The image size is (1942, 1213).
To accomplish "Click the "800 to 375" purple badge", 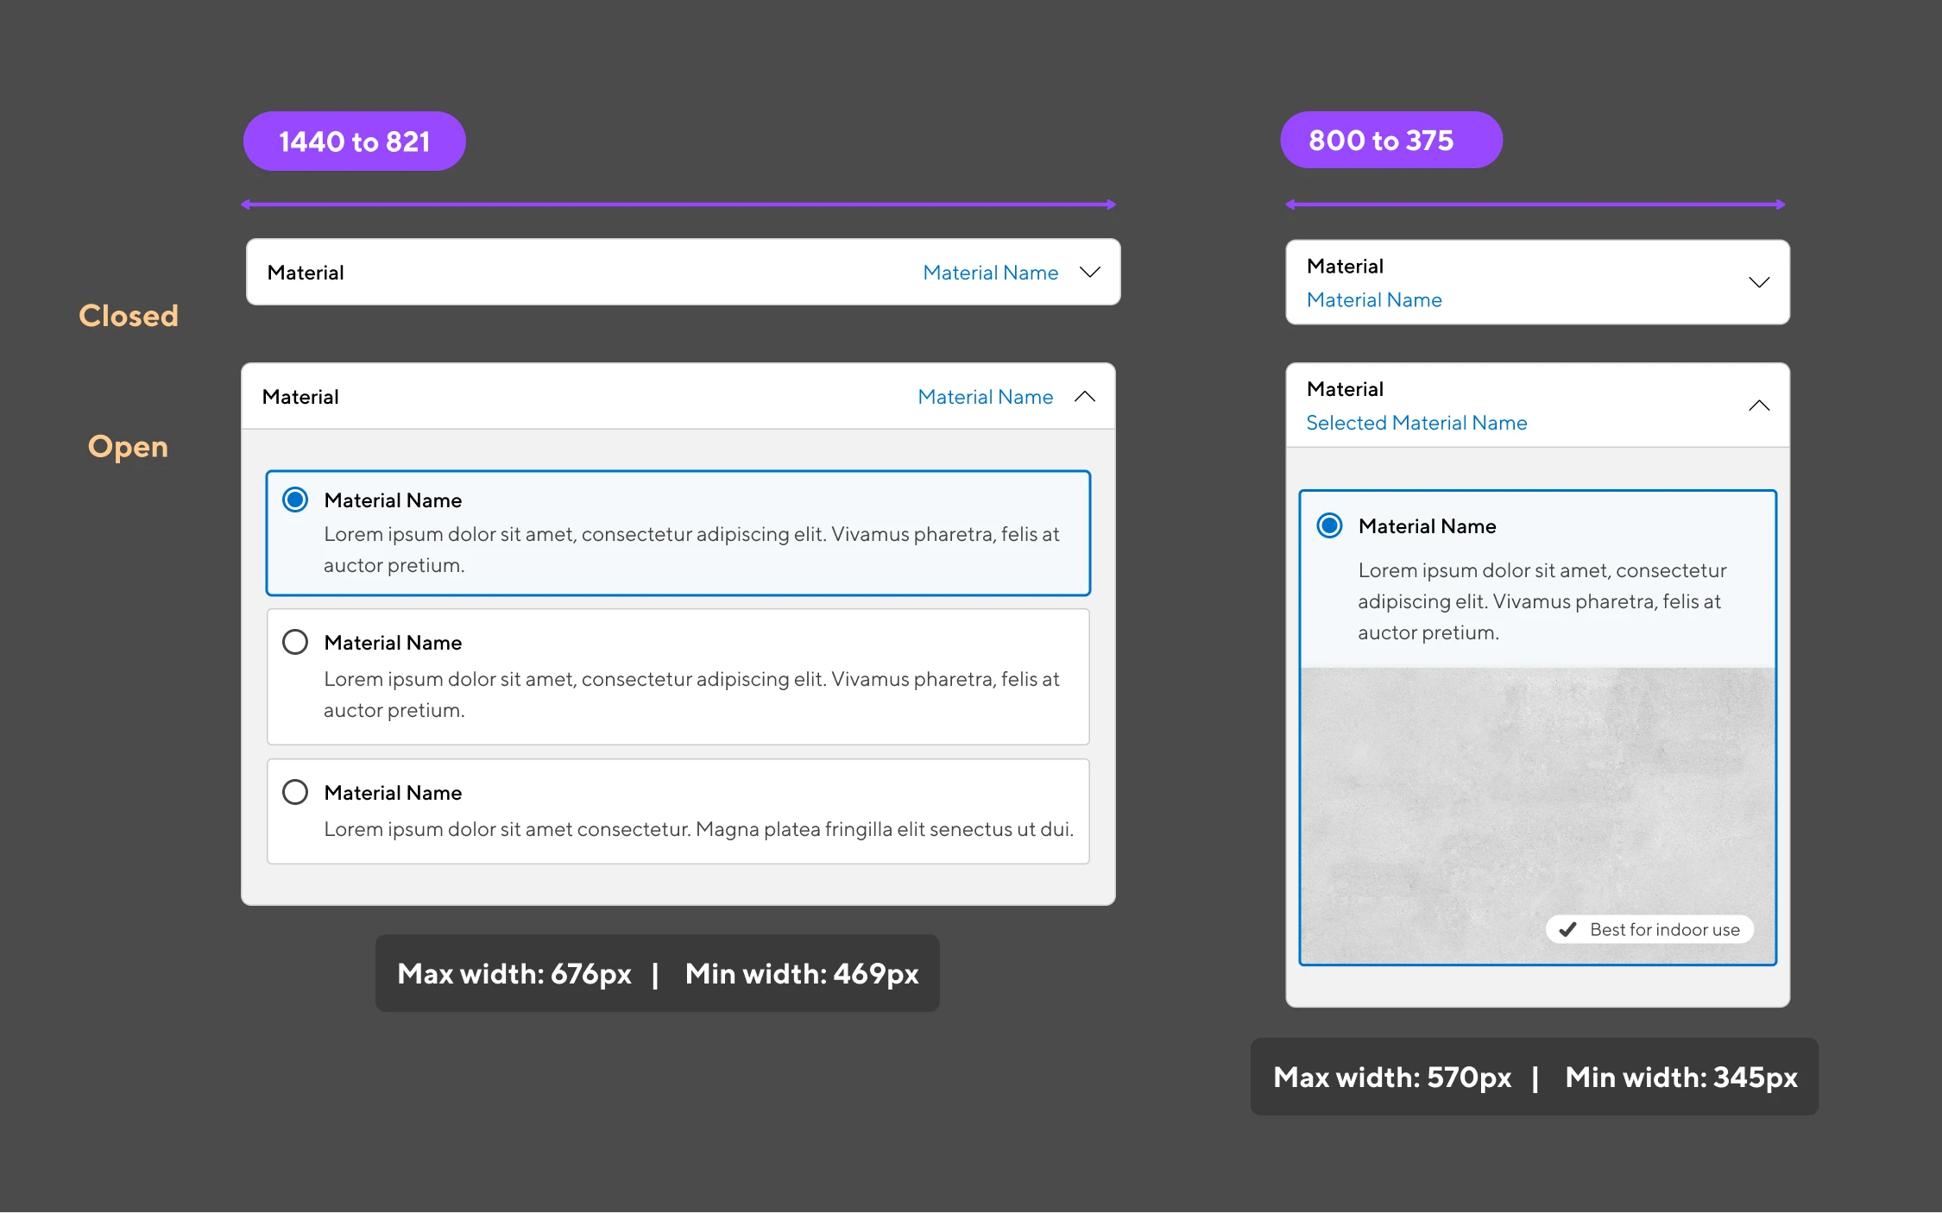I will (x=1390, y=141).
